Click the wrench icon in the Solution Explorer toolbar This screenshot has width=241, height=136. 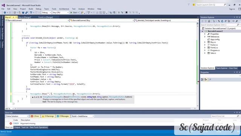(x=237, y=21)
